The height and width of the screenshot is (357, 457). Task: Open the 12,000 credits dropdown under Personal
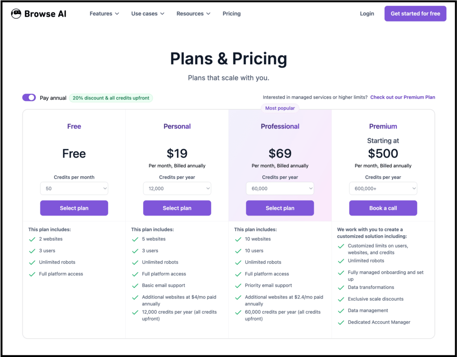(x=177, y=188)
